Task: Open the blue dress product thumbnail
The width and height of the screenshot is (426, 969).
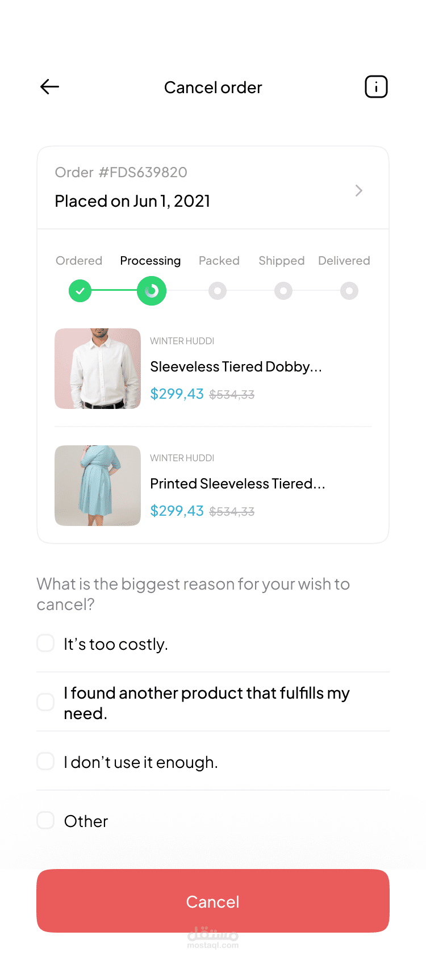Action: 98,486
